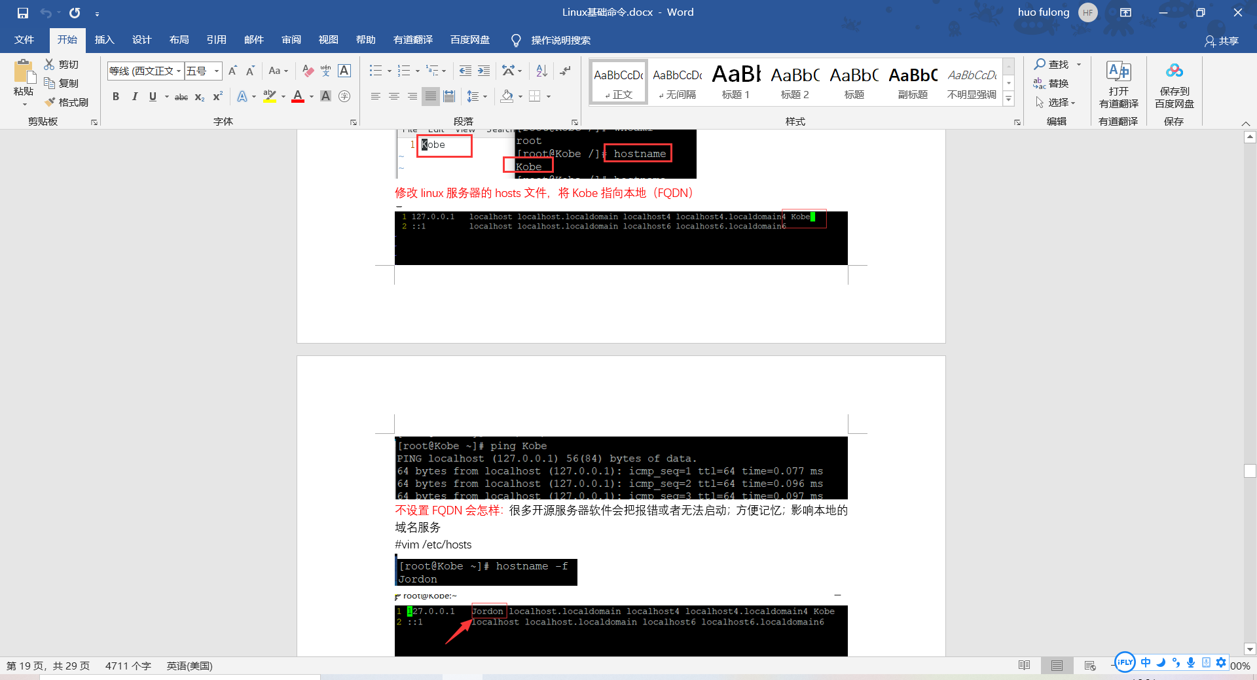Screen dimensions: 1257x680
Task: Apply paragraph shading with the paint bucket
Action: [x=507, y=97]
